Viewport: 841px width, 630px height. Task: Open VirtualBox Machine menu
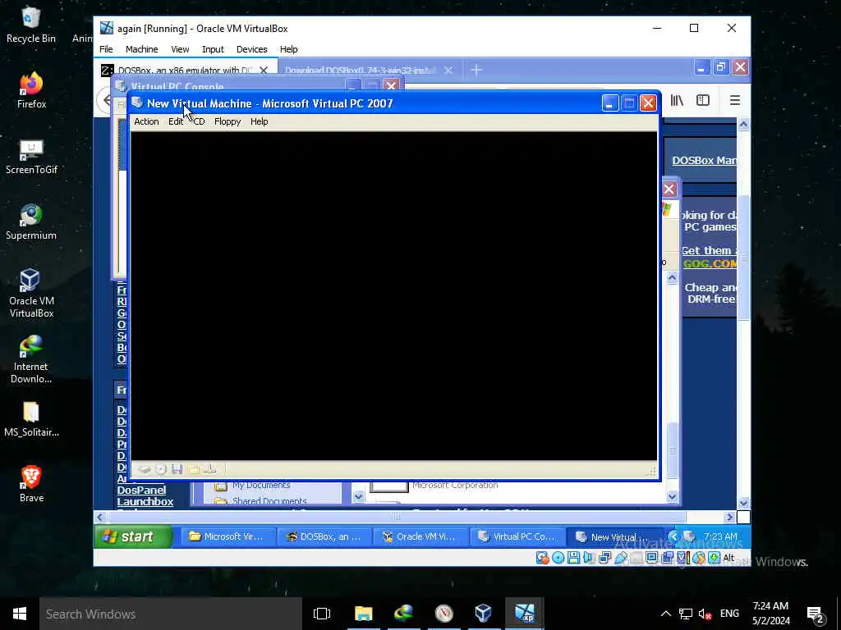click(x=141, y=49)
